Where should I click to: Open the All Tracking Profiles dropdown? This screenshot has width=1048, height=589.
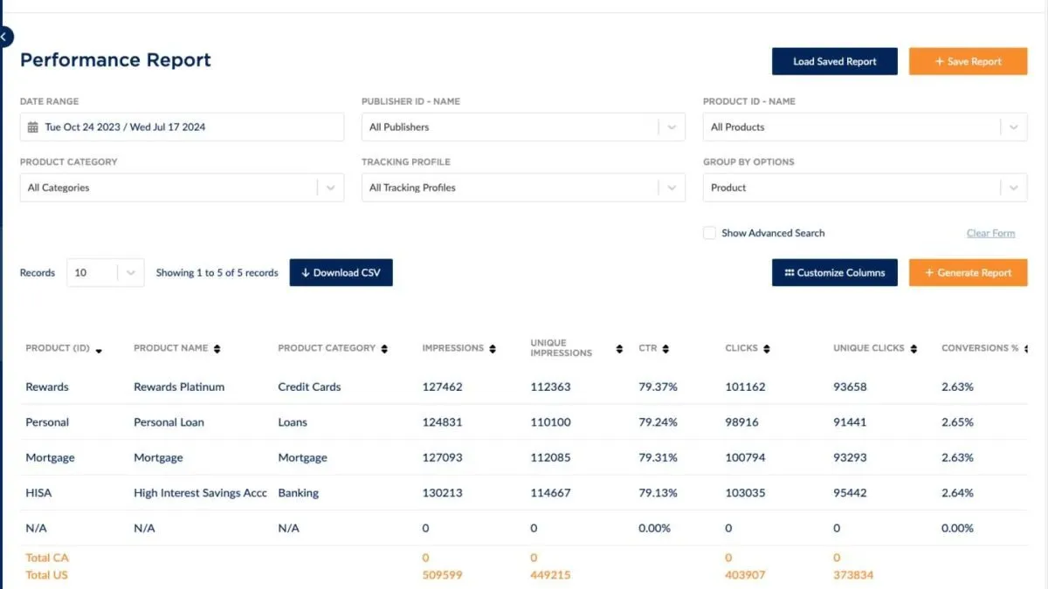672,187
